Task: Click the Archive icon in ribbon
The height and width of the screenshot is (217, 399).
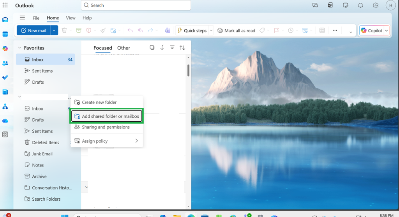Action: (x=79, y=30)
